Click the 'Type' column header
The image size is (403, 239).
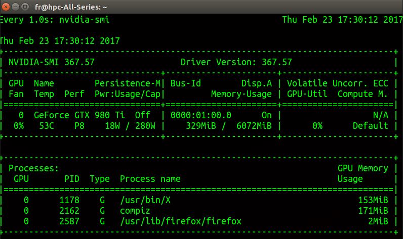coord(100,179)
